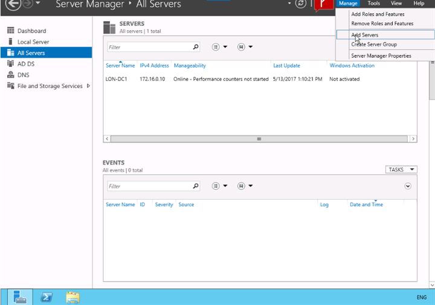Expand the Events filter criteria chevron
The height and width of the screenshot is (305, 435).
point(408,186)
